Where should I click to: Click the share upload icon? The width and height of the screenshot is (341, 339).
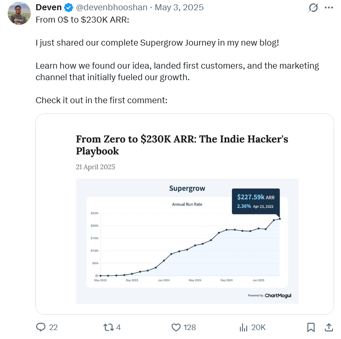(x=329, y=327)
